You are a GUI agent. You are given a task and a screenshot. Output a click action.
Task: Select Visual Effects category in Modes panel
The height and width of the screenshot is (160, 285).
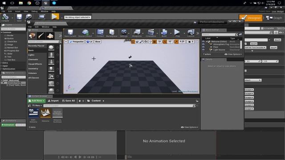click(35, 64)
